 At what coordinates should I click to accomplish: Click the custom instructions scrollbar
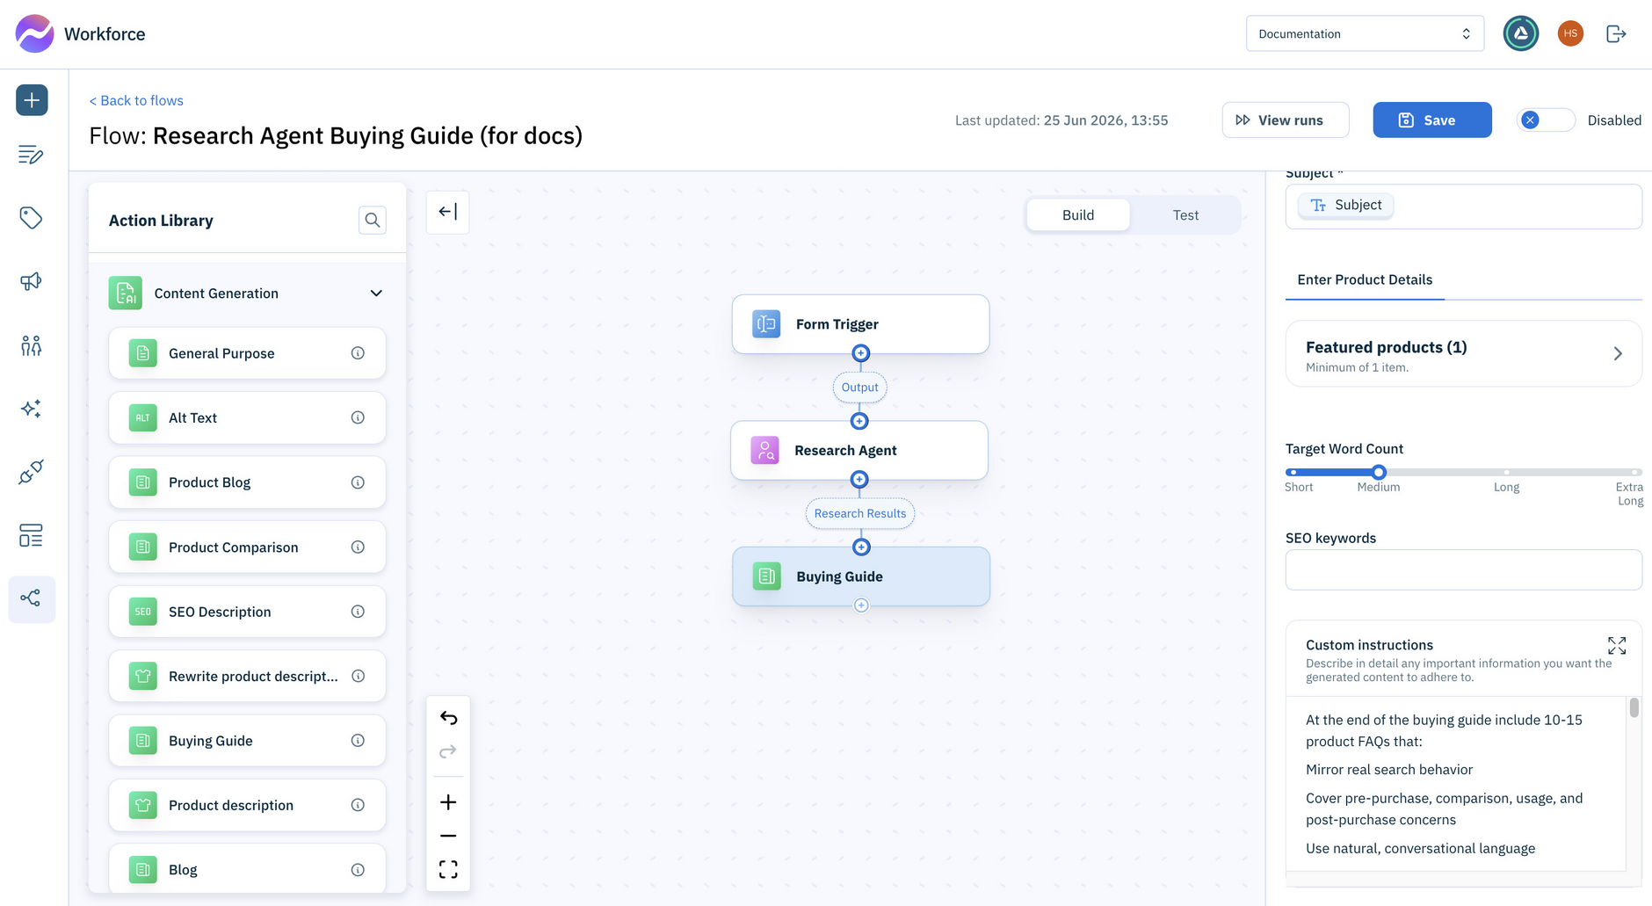(x=1634, y=707)
